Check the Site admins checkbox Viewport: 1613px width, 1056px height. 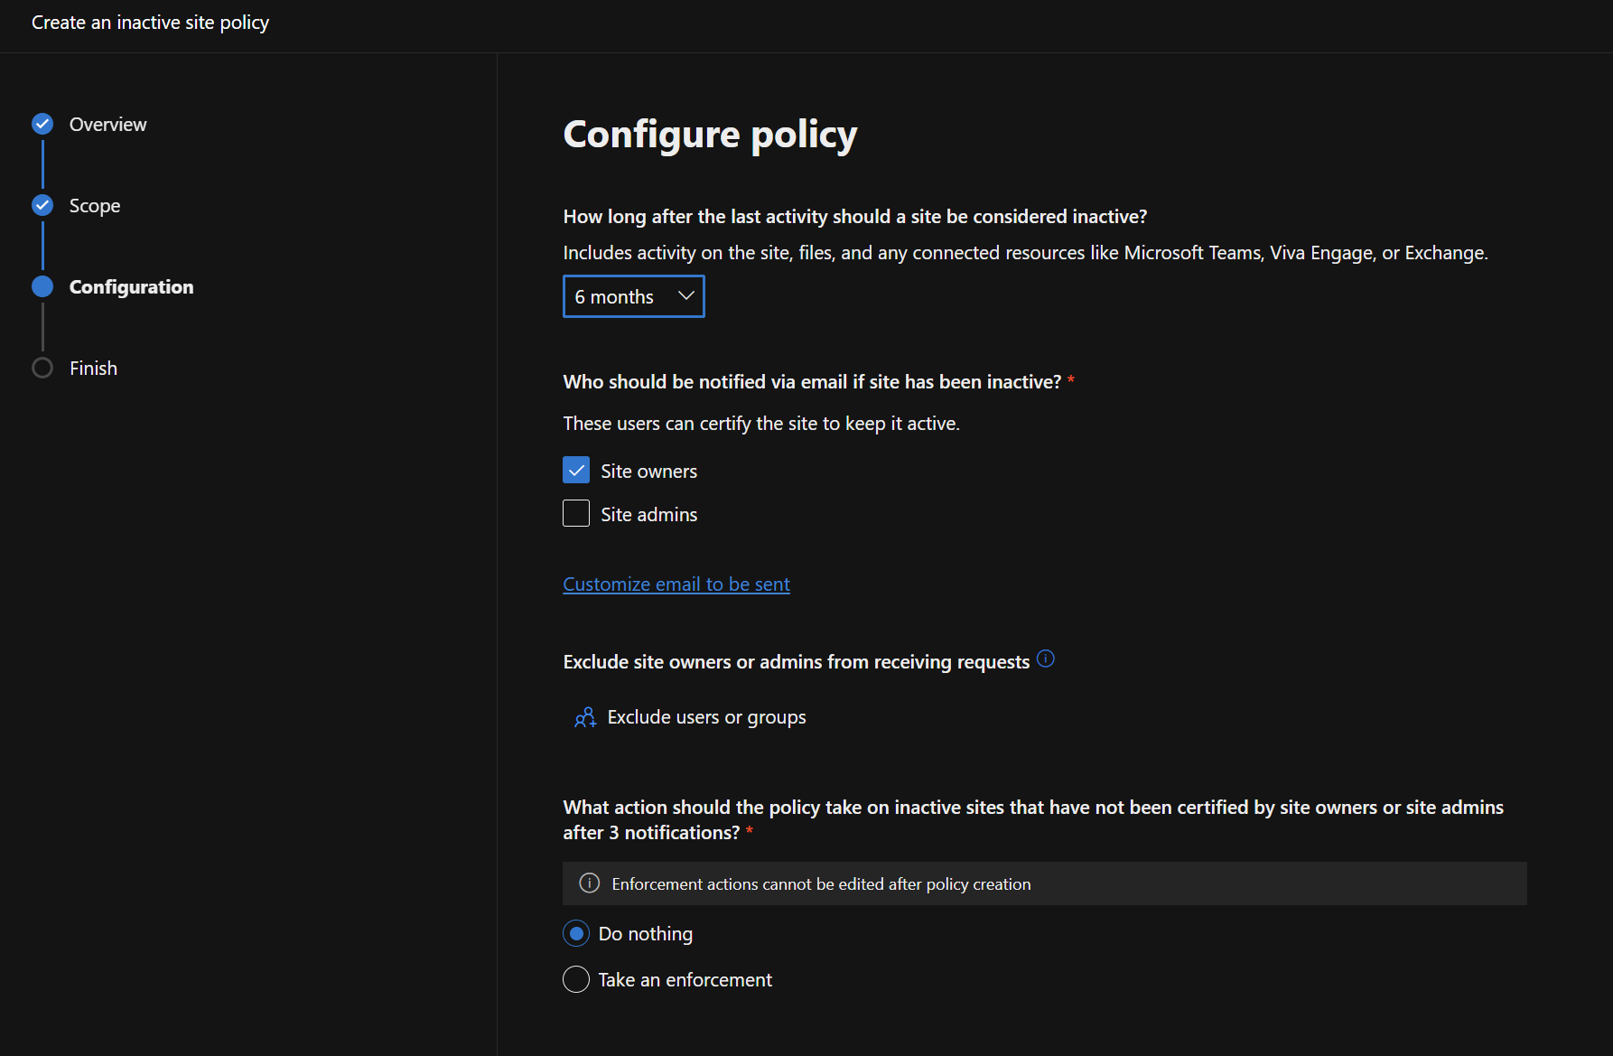pyautogui.click(x=576, y=513)
